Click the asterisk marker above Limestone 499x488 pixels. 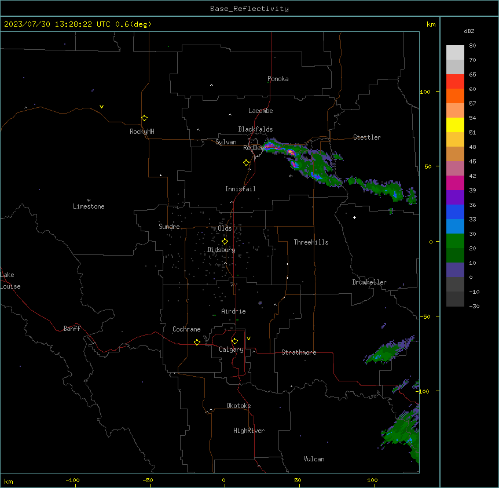pyautogui.click(x=89, y=201)
